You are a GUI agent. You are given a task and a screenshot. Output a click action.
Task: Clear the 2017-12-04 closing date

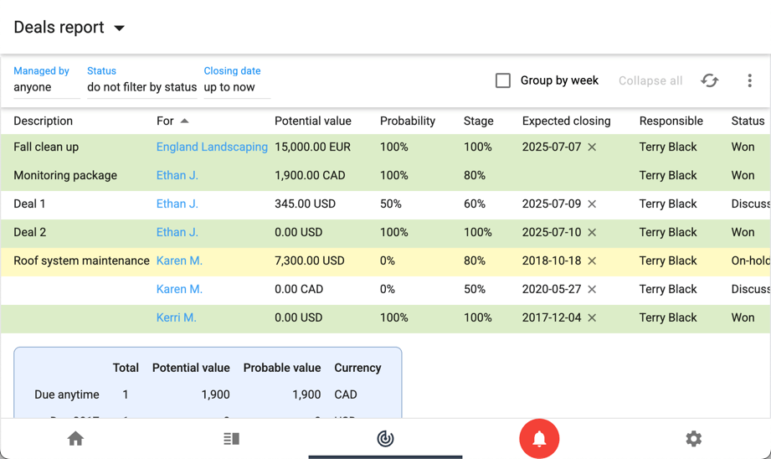(x=592, y=317)
